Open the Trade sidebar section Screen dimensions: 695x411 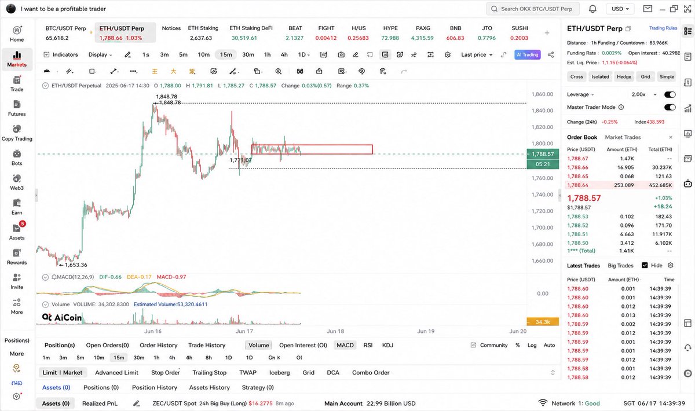(x=17, y=83)
